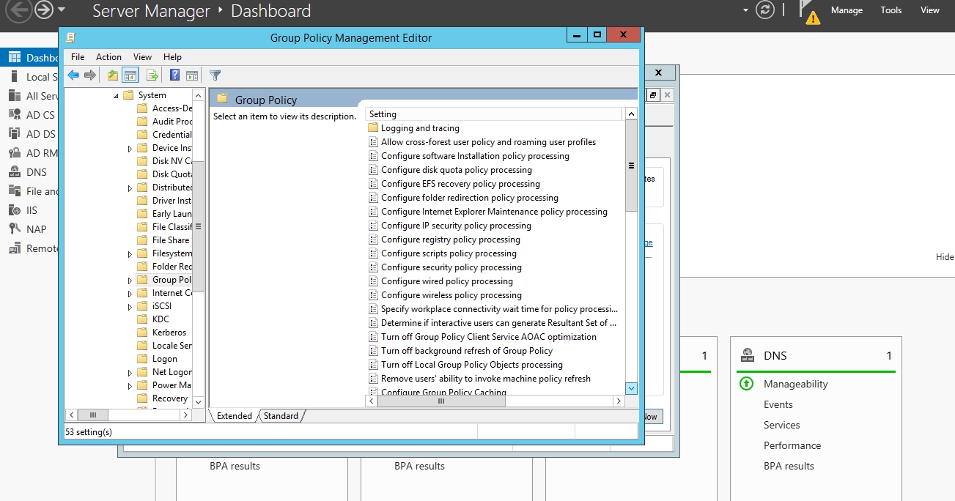Viewport: 955px width, 501px height.
Task: Open Turn off Local Group Policy Objects processing
Action: pos(471,365)
